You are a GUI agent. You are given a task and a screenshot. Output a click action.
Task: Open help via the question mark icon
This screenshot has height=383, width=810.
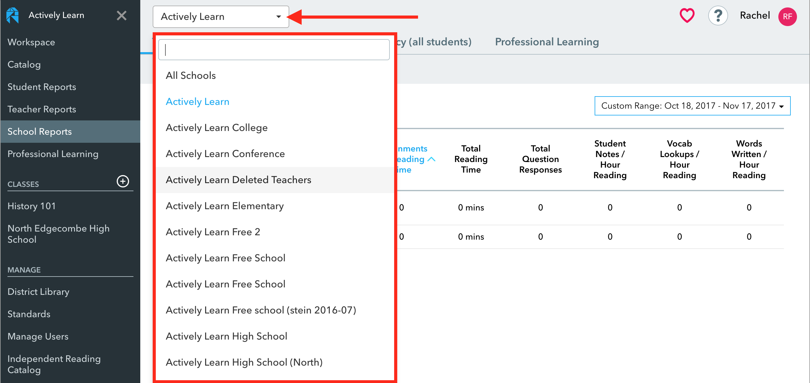pos(718,16)
